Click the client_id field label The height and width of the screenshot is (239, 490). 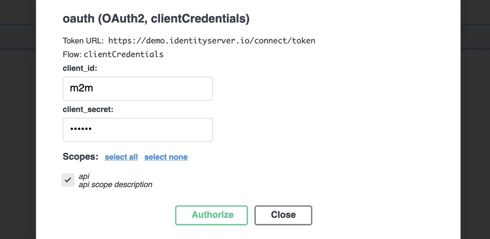pos(80,68)
